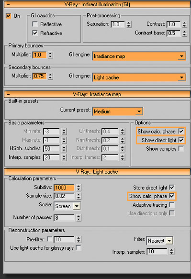Viewport: 191px width, 279px height.
Task: Click the Saturation value field
Action: pyautogui.click(x=118, y=24)
